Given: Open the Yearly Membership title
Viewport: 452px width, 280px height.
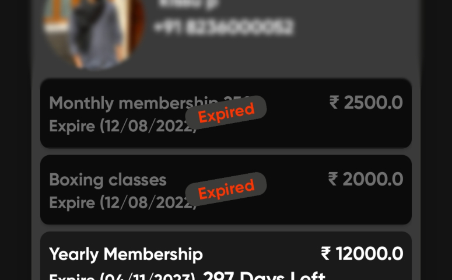Looking at the screenshot, I should (x=126, y=254).
